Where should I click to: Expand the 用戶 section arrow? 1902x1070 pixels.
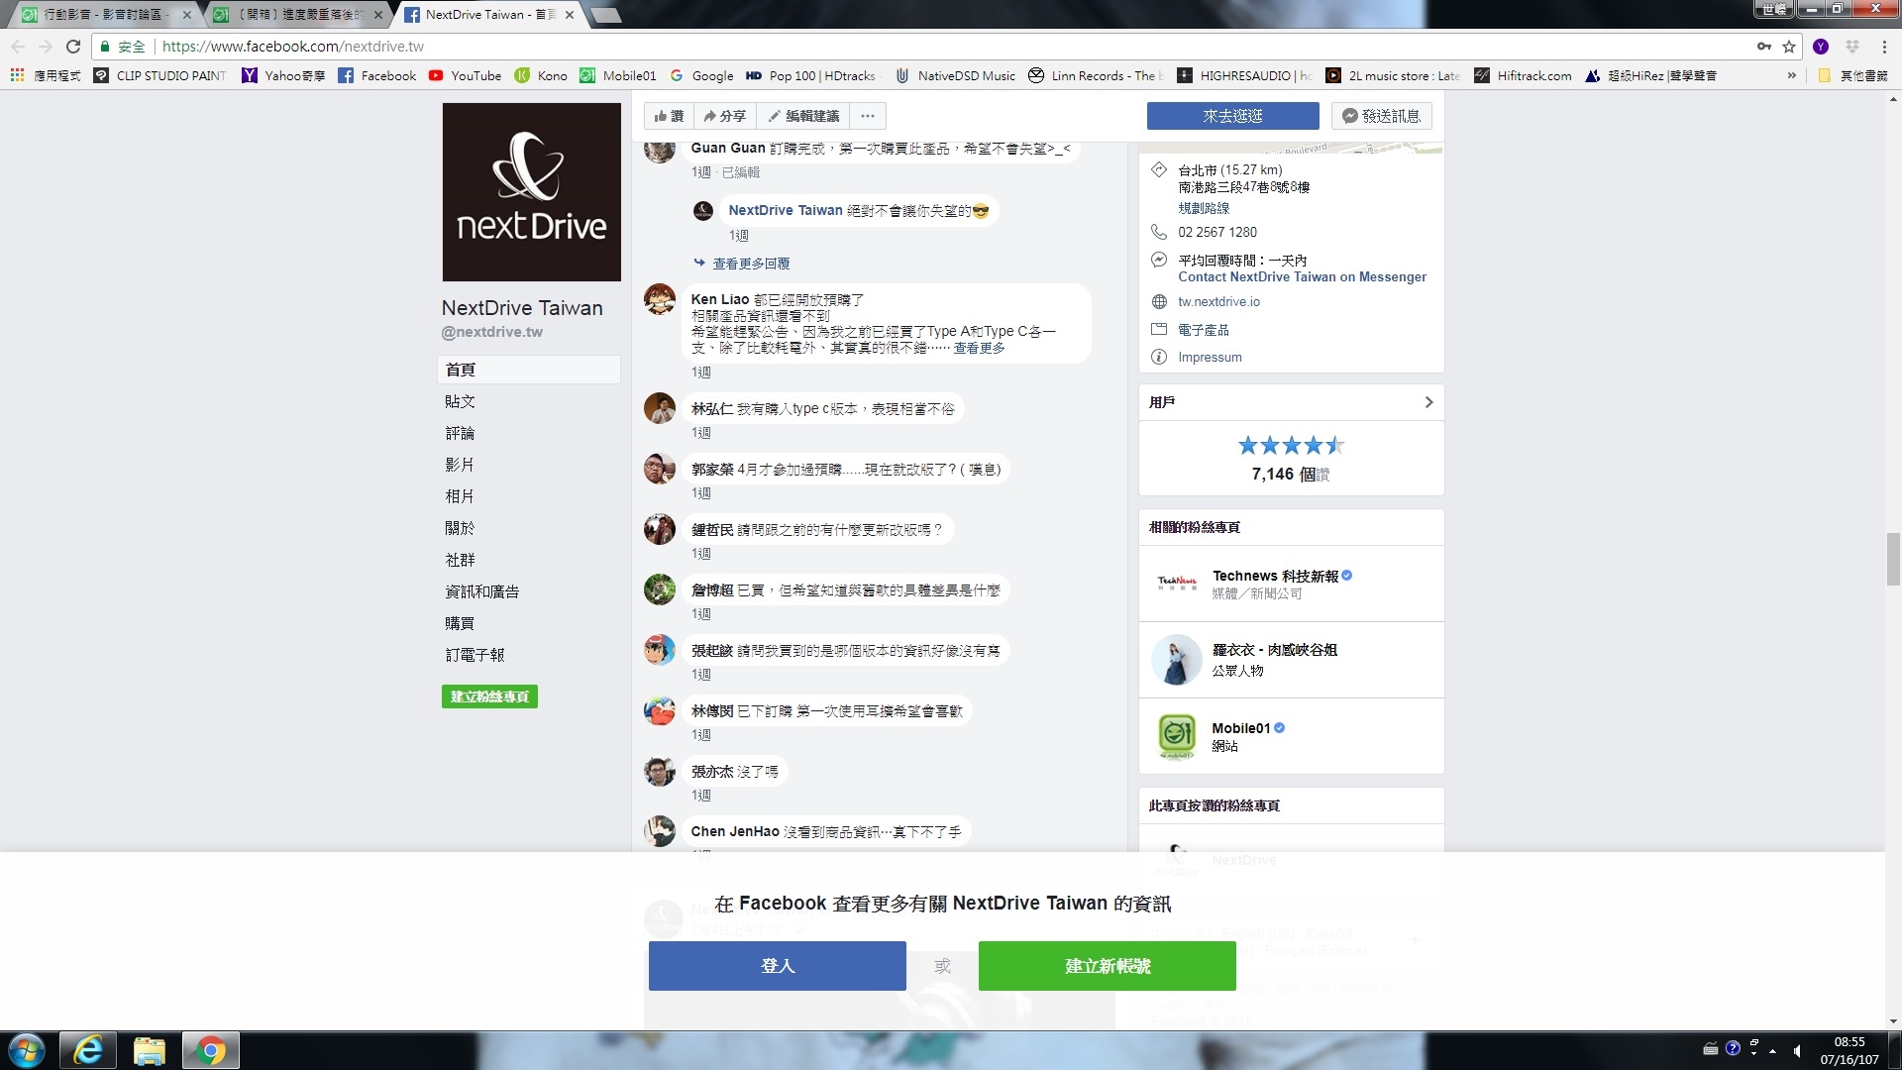click(1428, 402)
